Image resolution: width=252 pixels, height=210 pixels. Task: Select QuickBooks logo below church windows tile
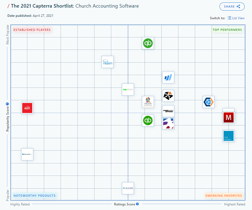148,120
